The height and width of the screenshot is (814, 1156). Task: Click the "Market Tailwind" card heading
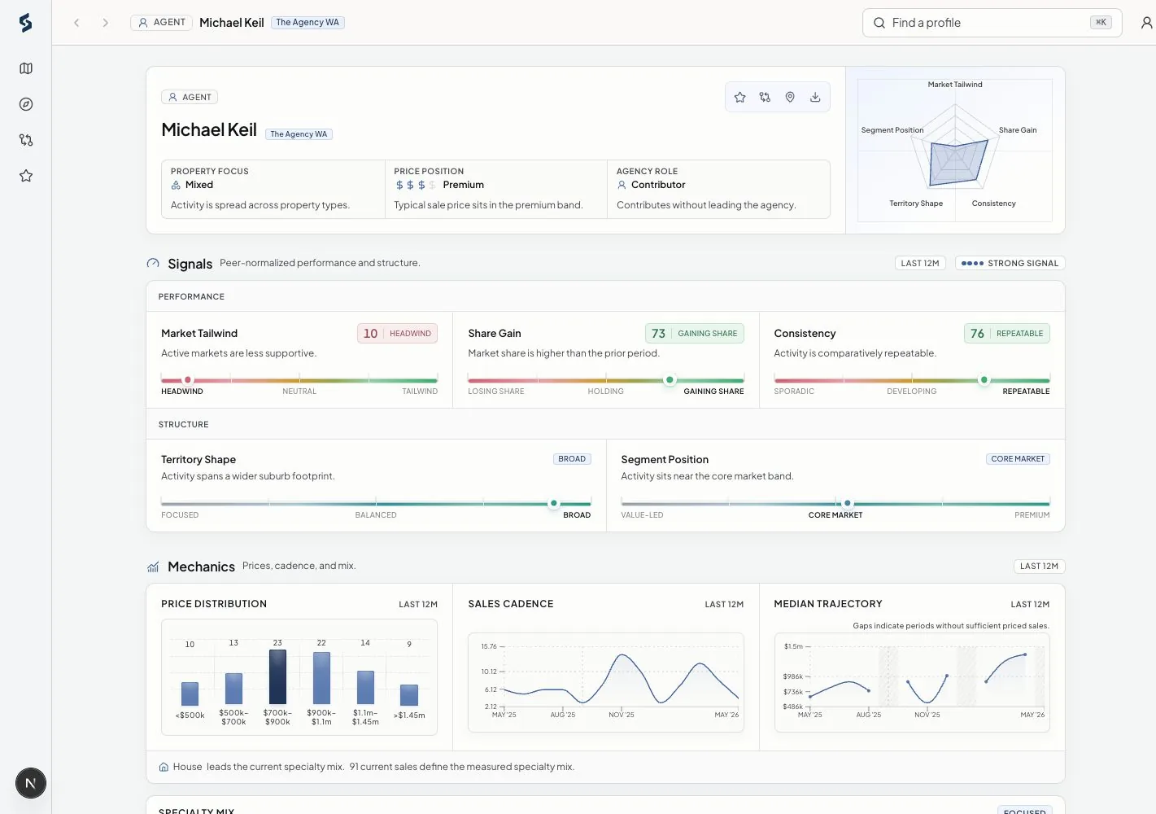pos(199,333)
